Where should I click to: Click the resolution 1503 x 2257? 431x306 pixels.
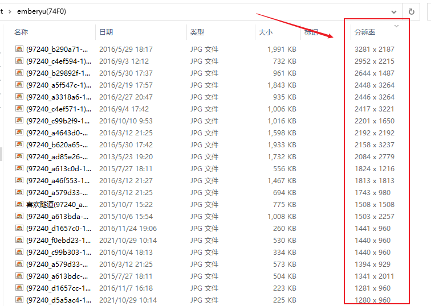point(375,217)
